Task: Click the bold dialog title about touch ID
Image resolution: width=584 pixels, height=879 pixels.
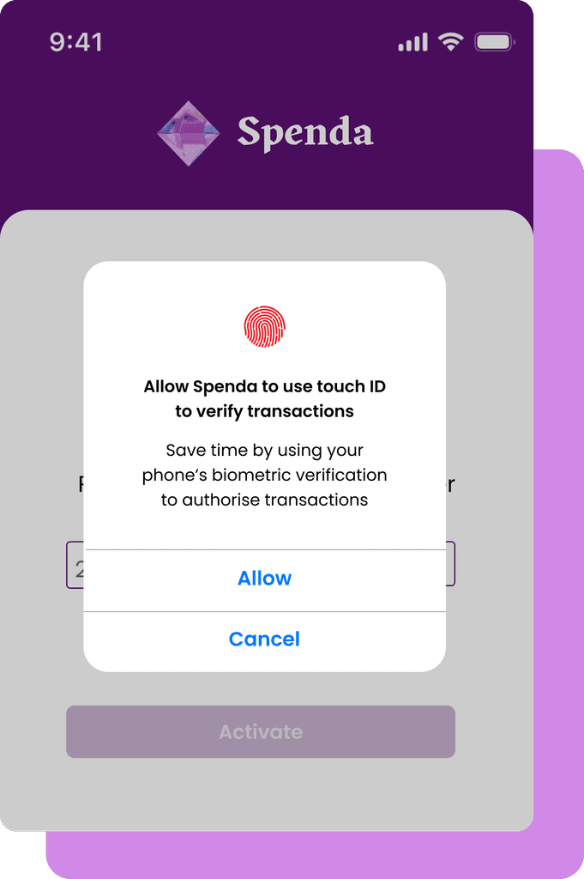Action: click(264, 398)
